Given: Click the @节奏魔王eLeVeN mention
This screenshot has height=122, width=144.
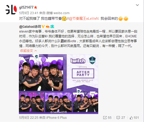Looking at the screenshot, I should pos(84,19).
